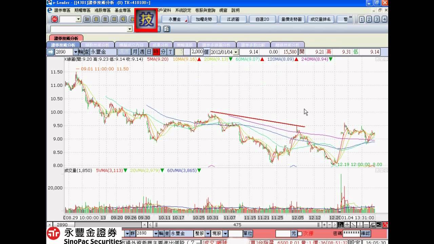
Task: Click the 查 lookup button beside 永豐金 header
Action: point(87,52)
